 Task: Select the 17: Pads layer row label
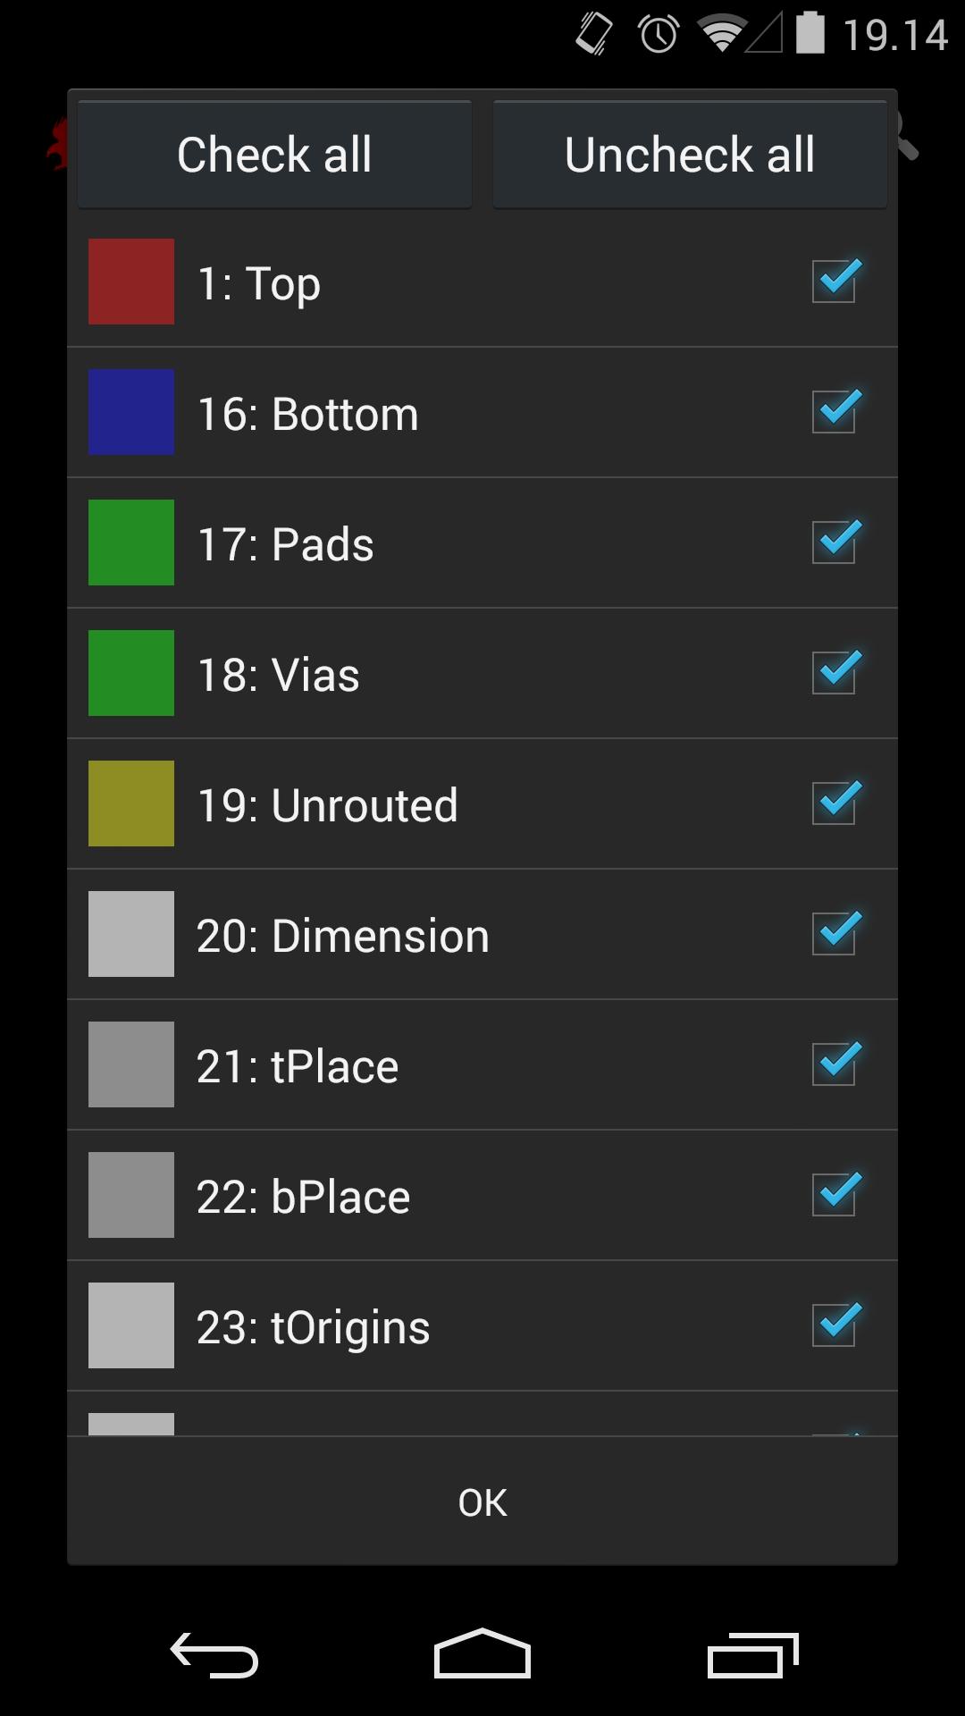(285, 544)
